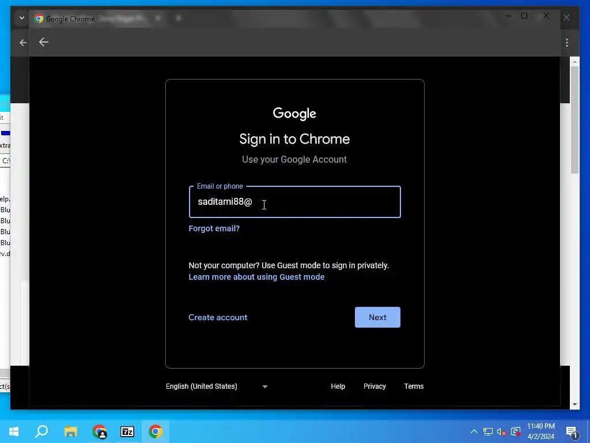Open the network tray icon
The image size is (590, 443).
488,431
